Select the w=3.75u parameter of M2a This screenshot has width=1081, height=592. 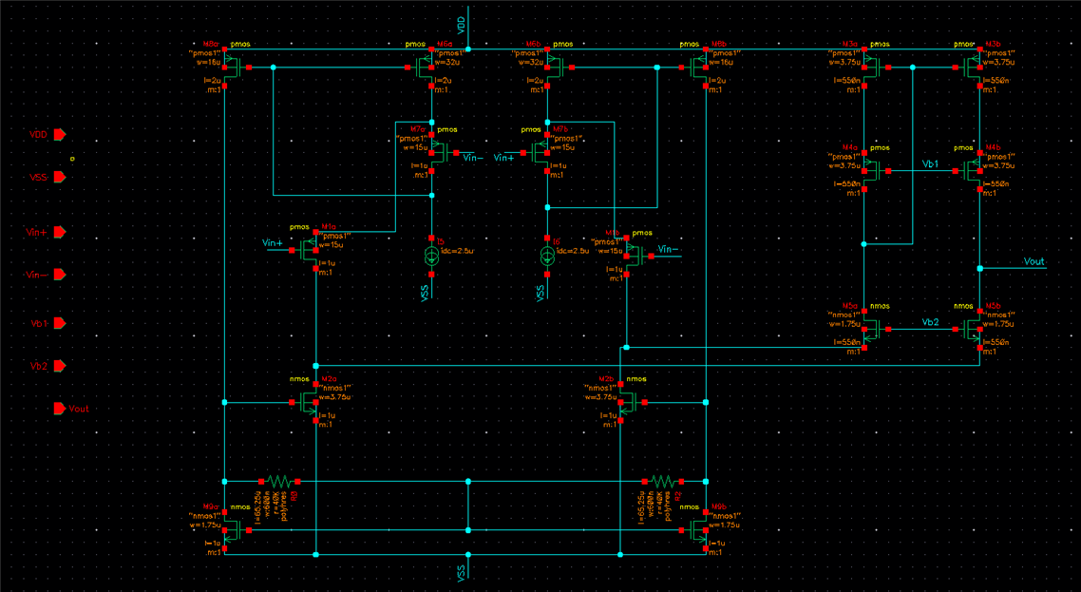click(x=335, y=397)
